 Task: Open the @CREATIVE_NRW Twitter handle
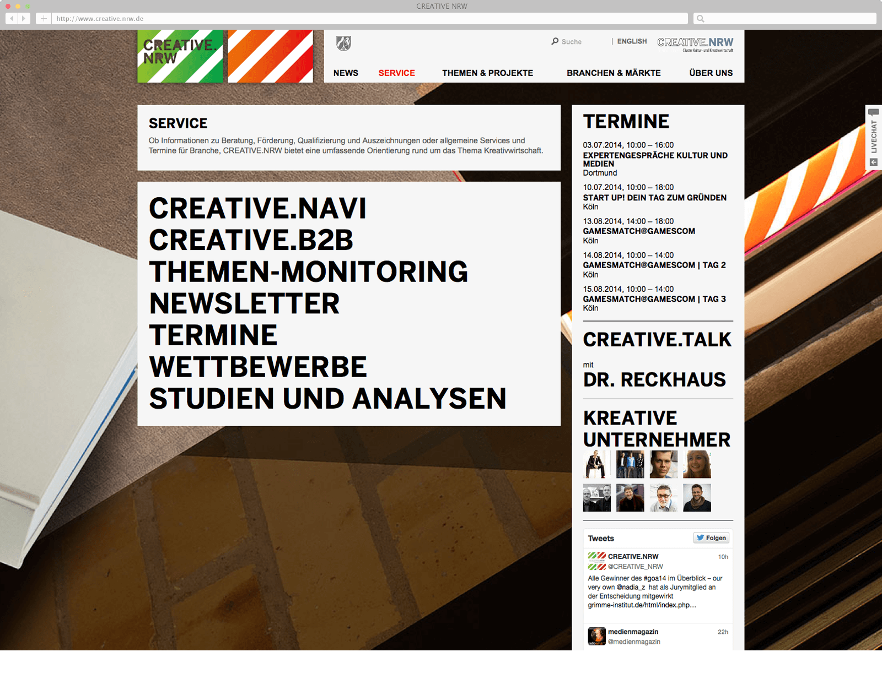tap(636, 567)
